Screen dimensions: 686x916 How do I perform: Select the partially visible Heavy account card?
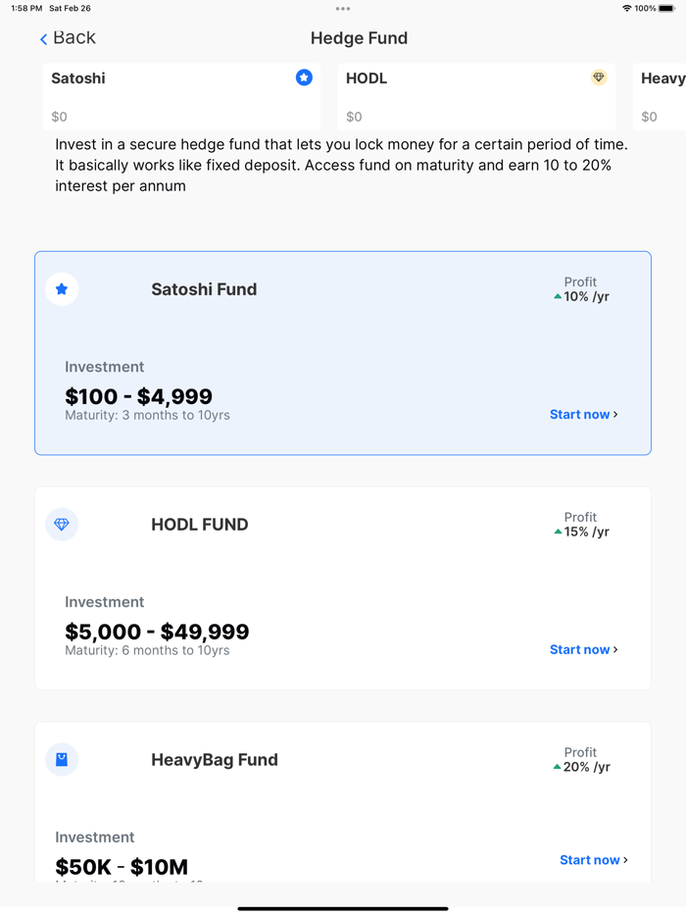[662, 95]
